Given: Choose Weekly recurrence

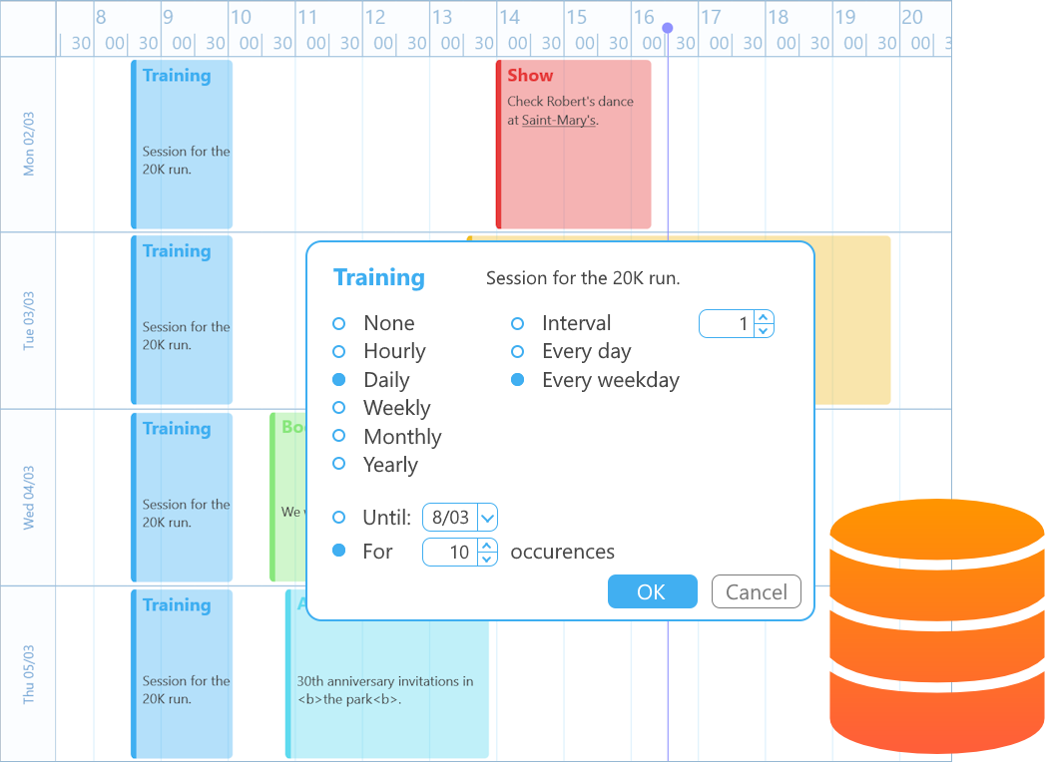Looking at the screenshot, I should click(x=338, y=408).
